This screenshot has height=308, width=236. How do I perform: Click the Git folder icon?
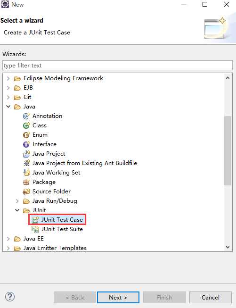(17, 97)
